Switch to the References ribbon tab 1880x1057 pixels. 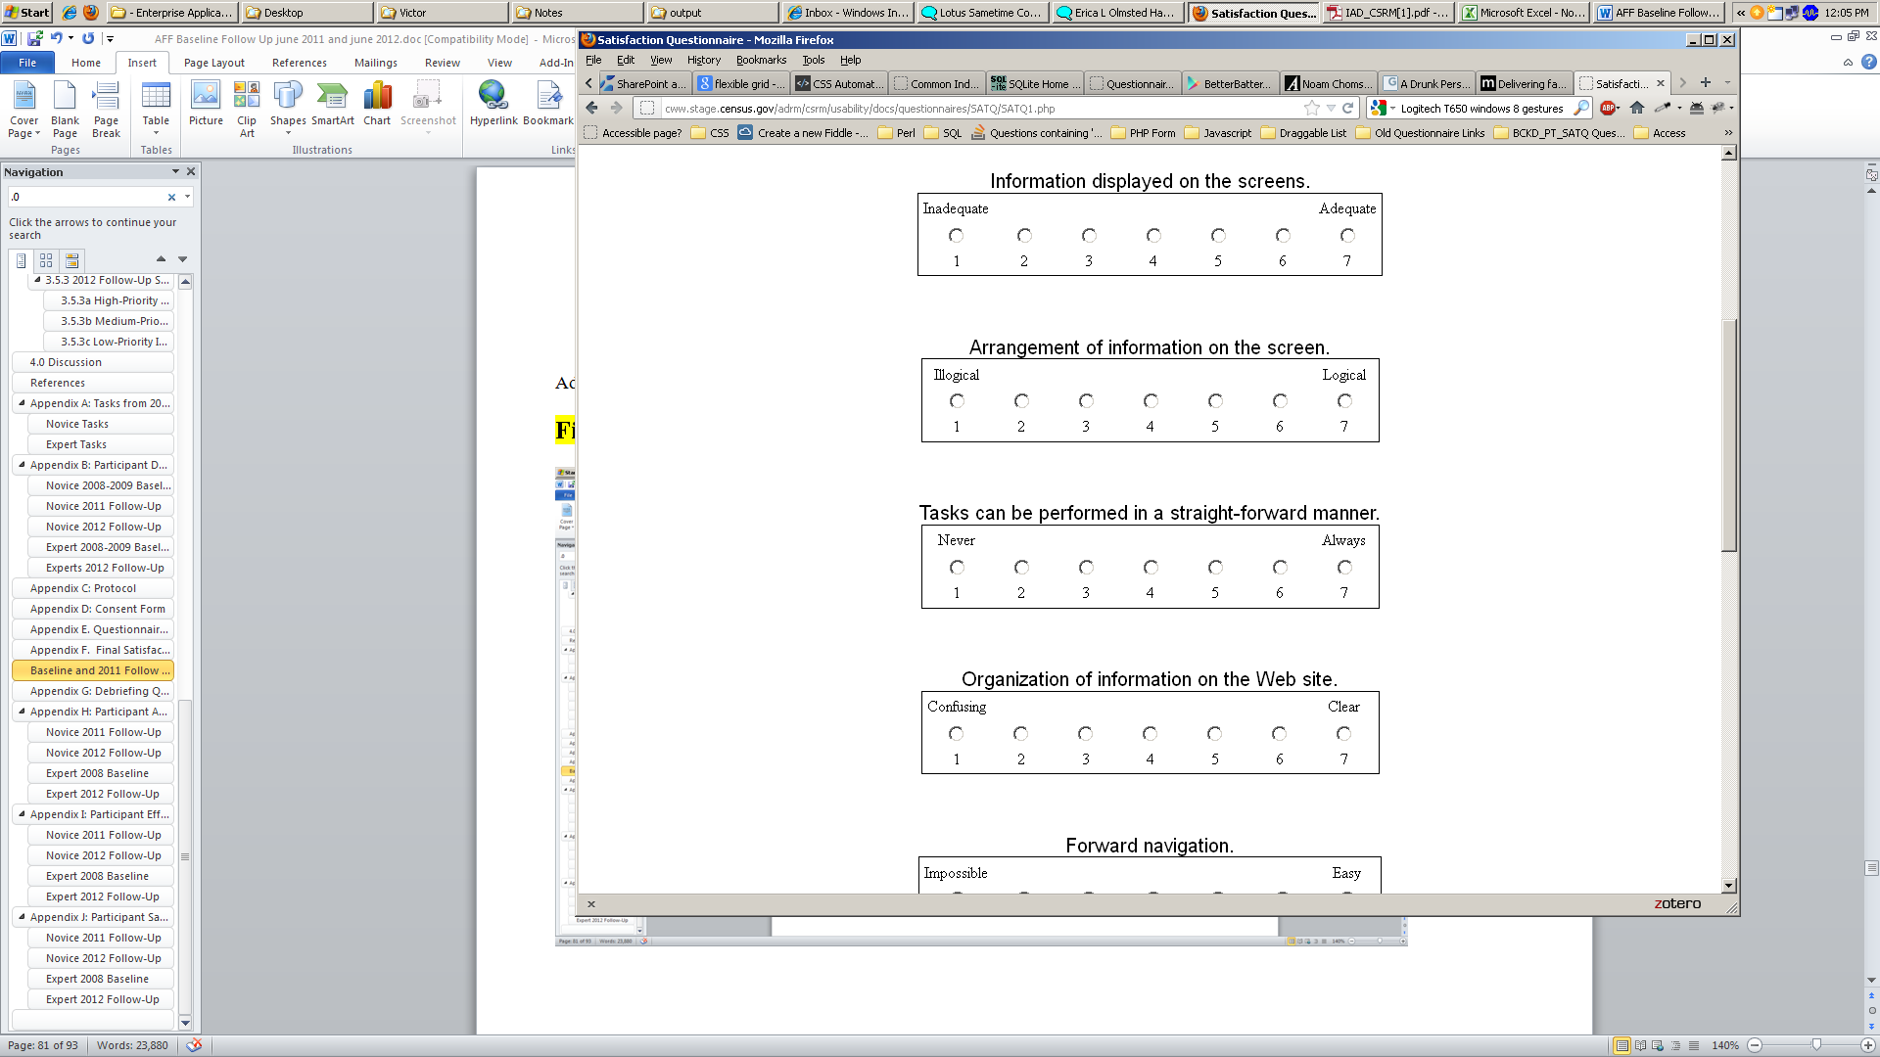(x=299, y=63)
